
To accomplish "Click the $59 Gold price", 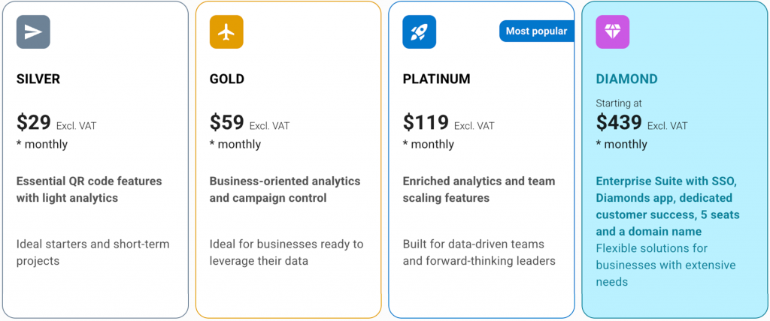I will coord(226,122).
